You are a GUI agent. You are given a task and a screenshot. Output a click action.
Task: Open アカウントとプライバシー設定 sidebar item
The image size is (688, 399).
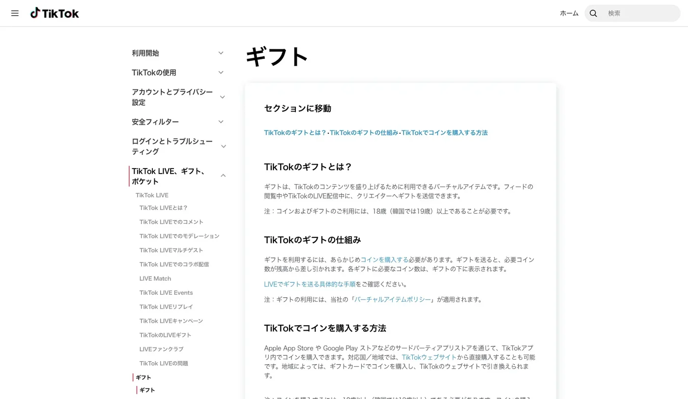pos(172,97)
